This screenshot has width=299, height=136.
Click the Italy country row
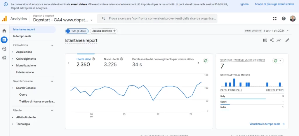(252, 97)
